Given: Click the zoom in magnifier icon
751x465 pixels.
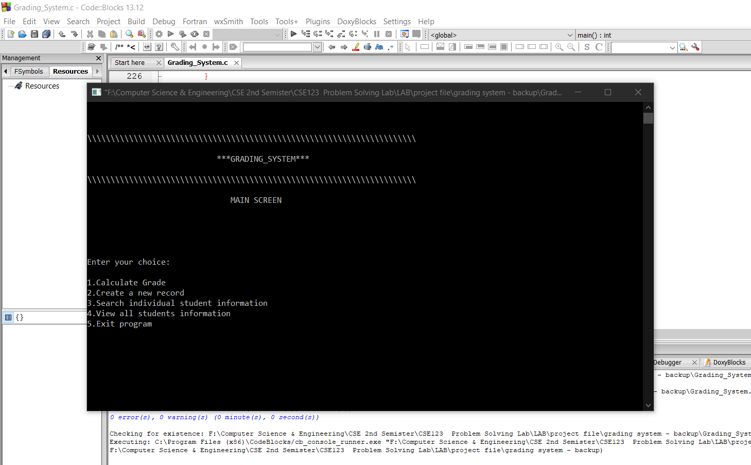Looking at the screenshot, I should click(x=559, y=47).
